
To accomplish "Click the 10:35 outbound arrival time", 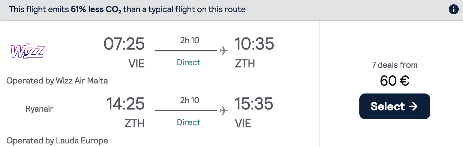I will (x=254, y=44).
